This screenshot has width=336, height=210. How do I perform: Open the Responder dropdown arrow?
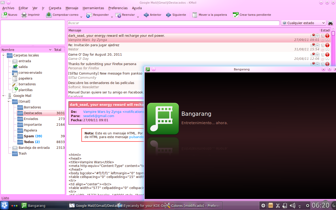tap(112, 17)
